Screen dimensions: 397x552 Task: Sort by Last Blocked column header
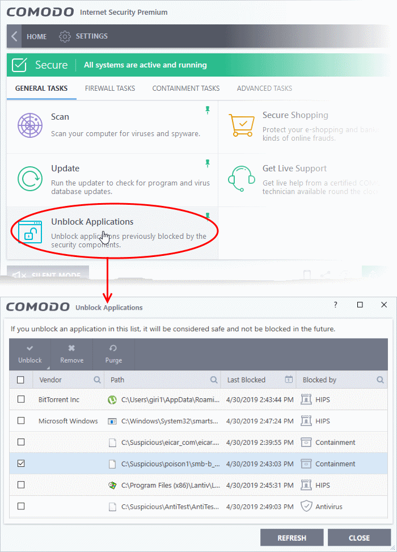[246, 380]
